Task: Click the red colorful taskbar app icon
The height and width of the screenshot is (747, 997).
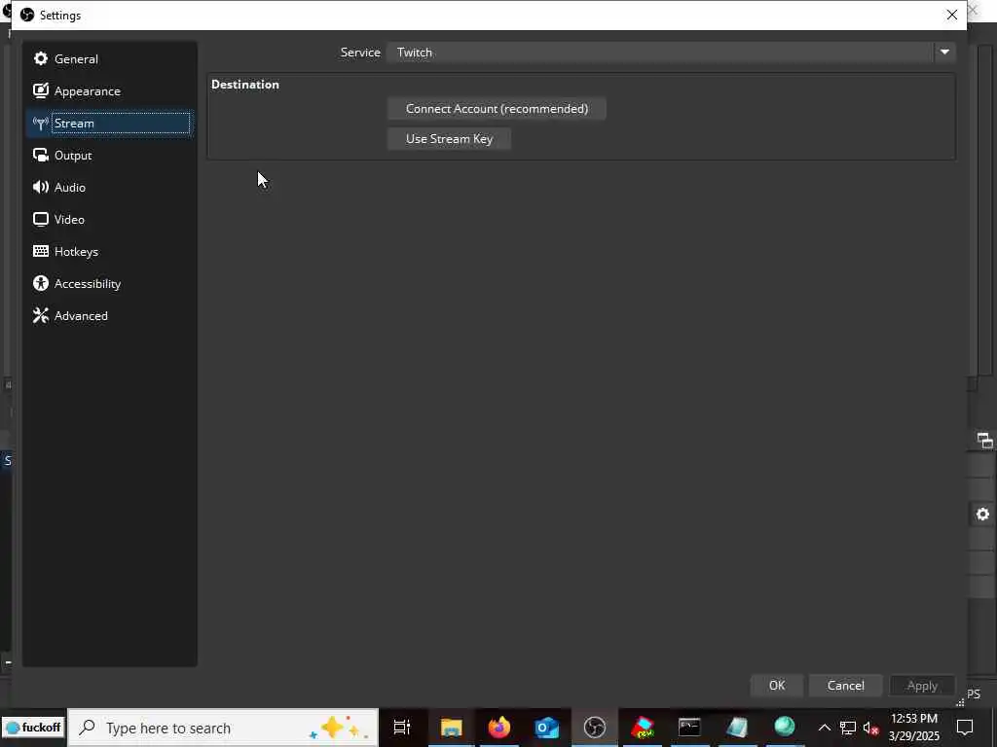Action: [643, 728]
